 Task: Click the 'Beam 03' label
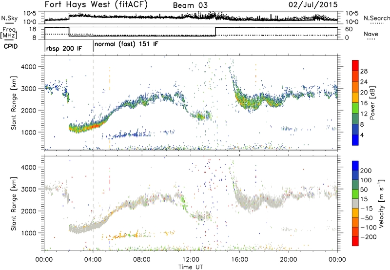coord(190,5)
